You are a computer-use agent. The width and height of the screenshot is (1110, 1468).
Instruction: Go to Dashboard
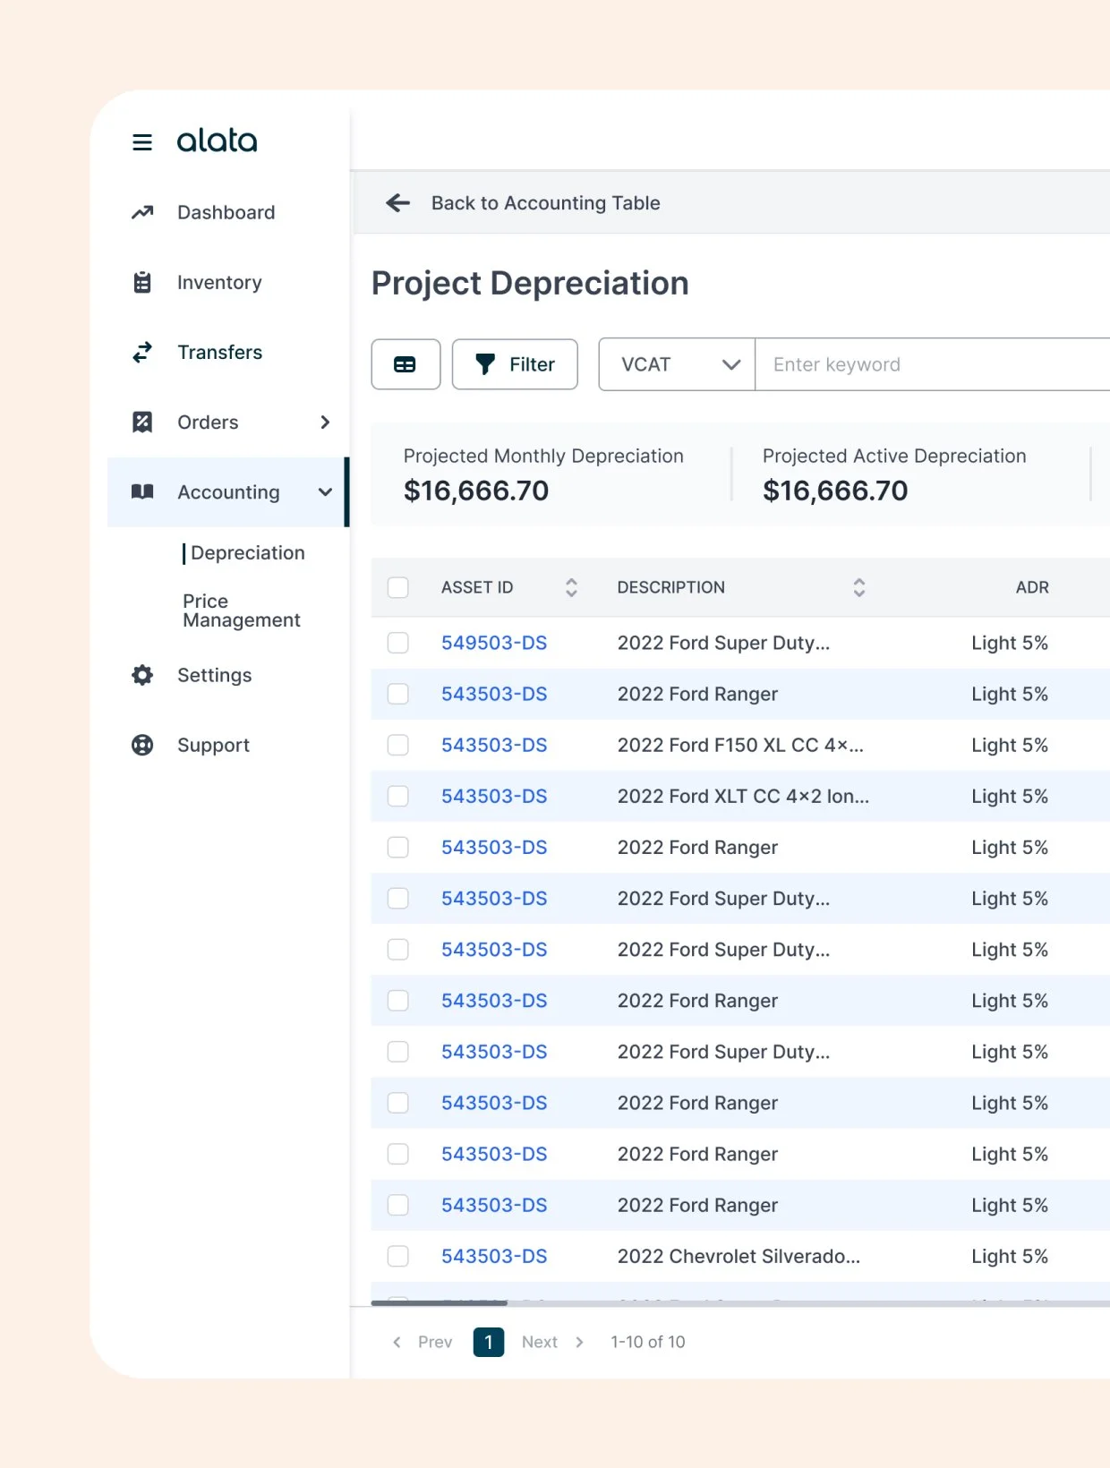226,212
